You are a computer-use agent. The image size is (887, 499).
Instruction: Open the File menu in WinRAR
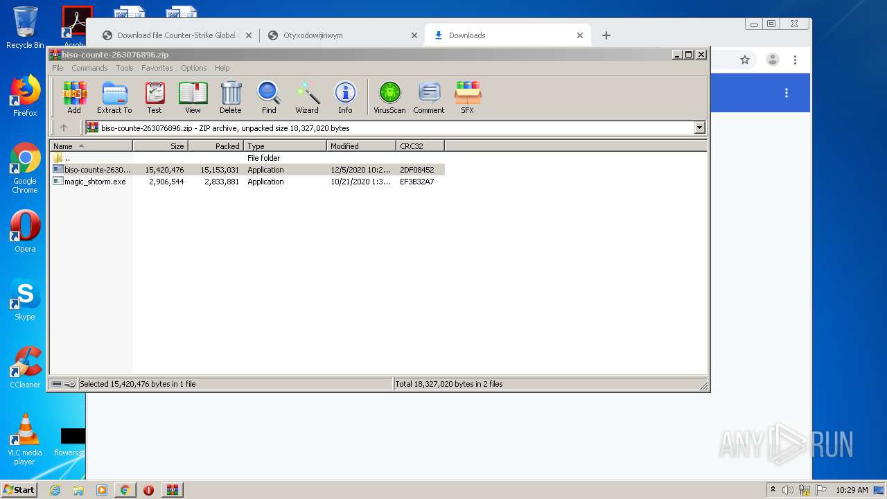(58, 68)
